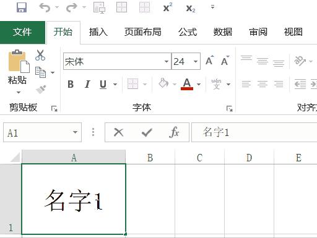Decrease font size with smaller A
This screenshot has height=238, width=317.
pyautogui.click(x=225, y=61)
